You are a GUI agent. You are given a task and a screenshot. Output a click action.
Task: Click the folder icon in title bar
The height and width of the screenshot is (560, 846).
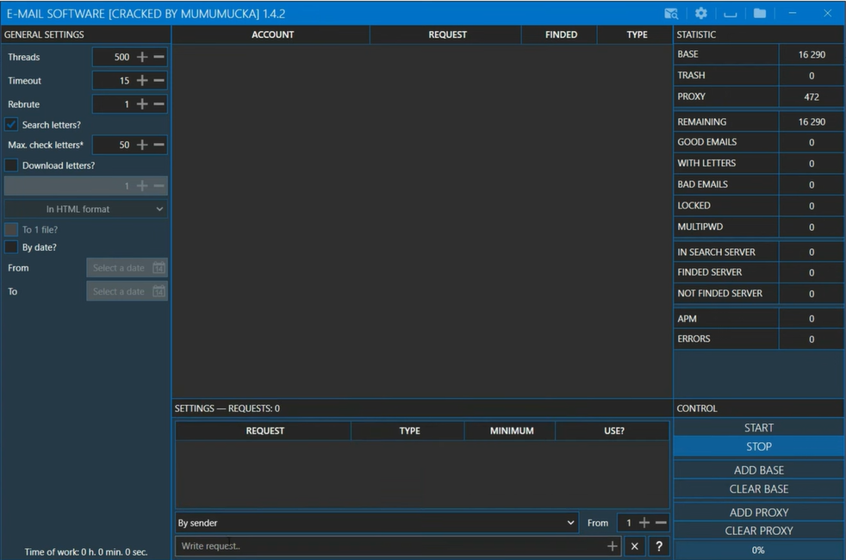pos(759,14)
